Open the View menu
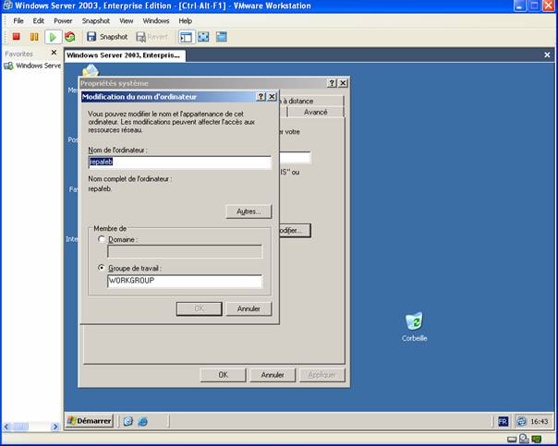Screen dimensions: 558x446 (126, 20)
